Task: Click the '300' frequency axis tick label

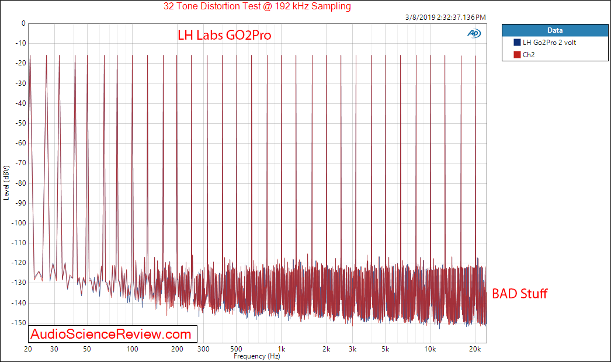Action: point(203,349)
